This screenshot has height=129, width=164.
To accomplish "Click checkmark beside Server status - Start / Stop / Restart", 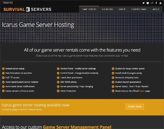I will click(x=113, y=87).
